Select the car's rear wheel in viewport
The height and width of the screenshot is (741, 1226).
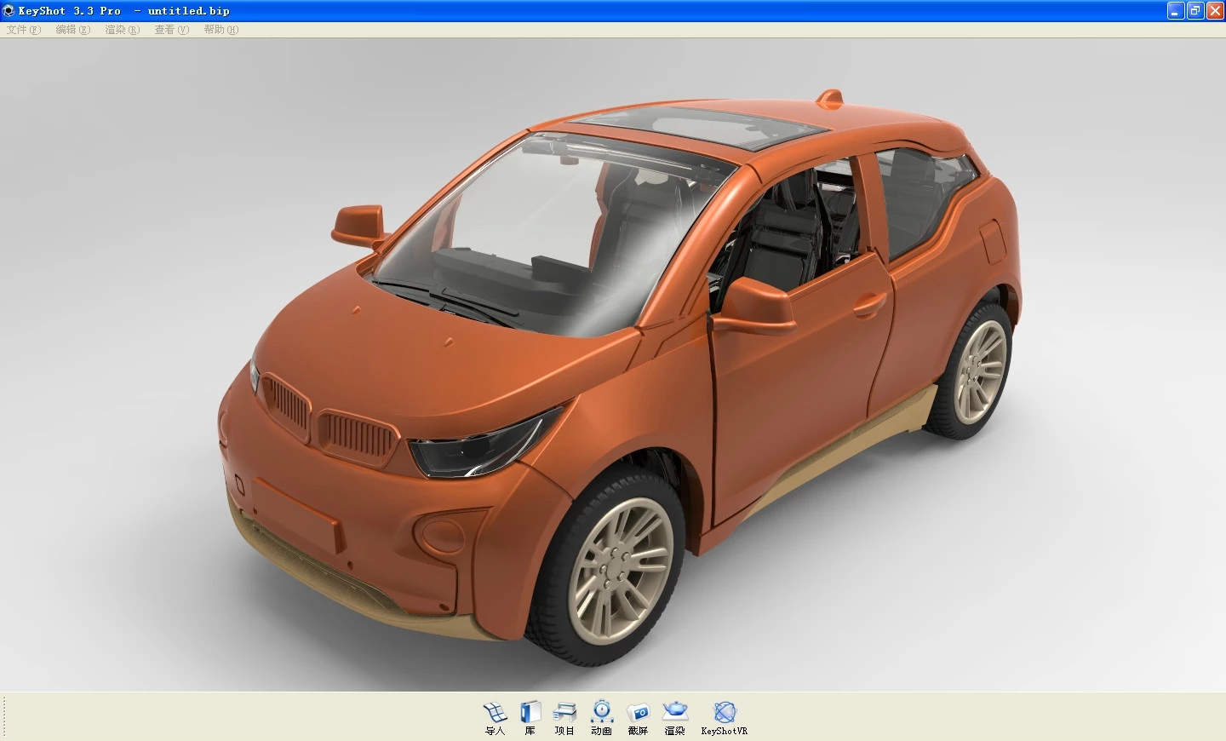(x=977, y=370)
